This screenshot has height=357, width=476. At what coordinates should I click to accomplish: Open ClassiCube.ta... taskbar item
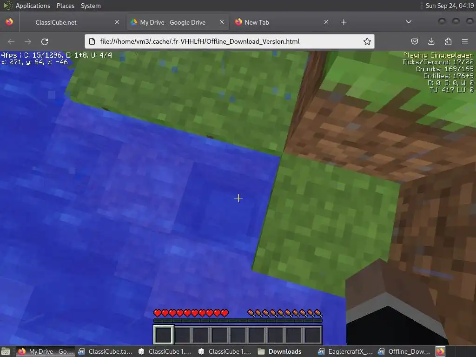pyautogui.click(x=106, y=351)
